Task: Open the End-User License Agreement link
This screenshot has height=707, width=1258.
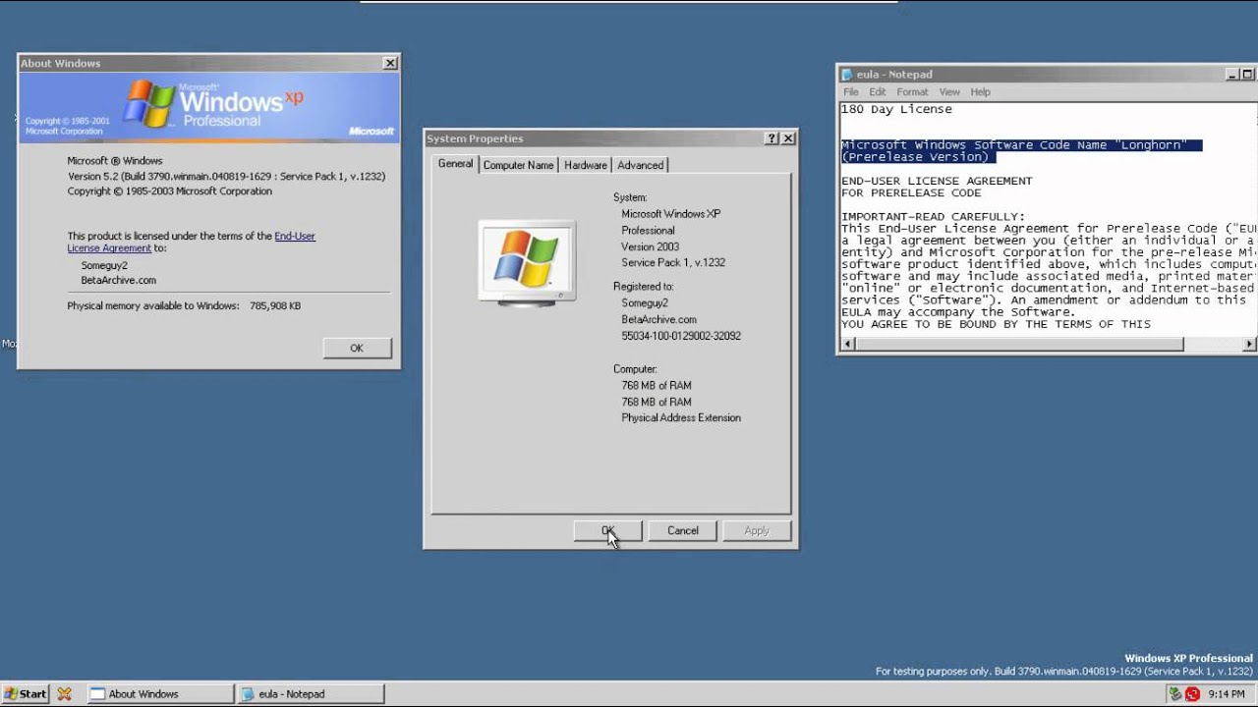Action: coord(191,242)
